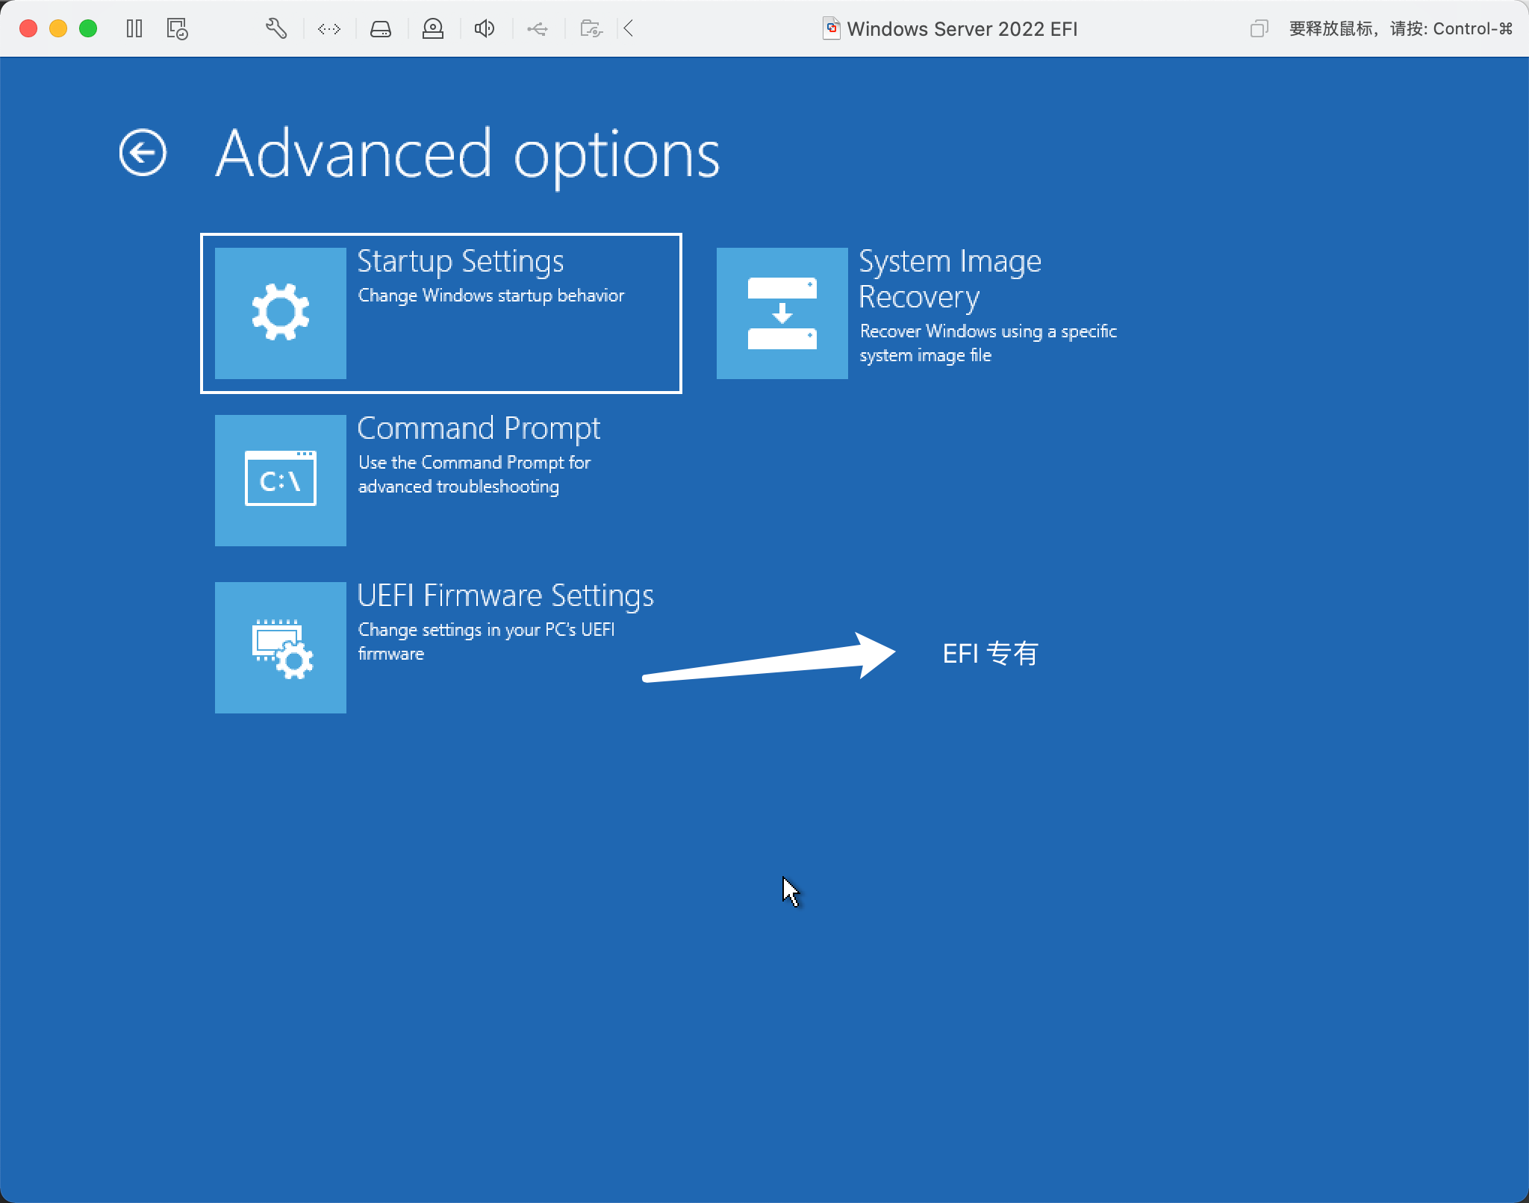Open Startup Settings option
Screen dimensions: 1529x1203
point(460,262)
